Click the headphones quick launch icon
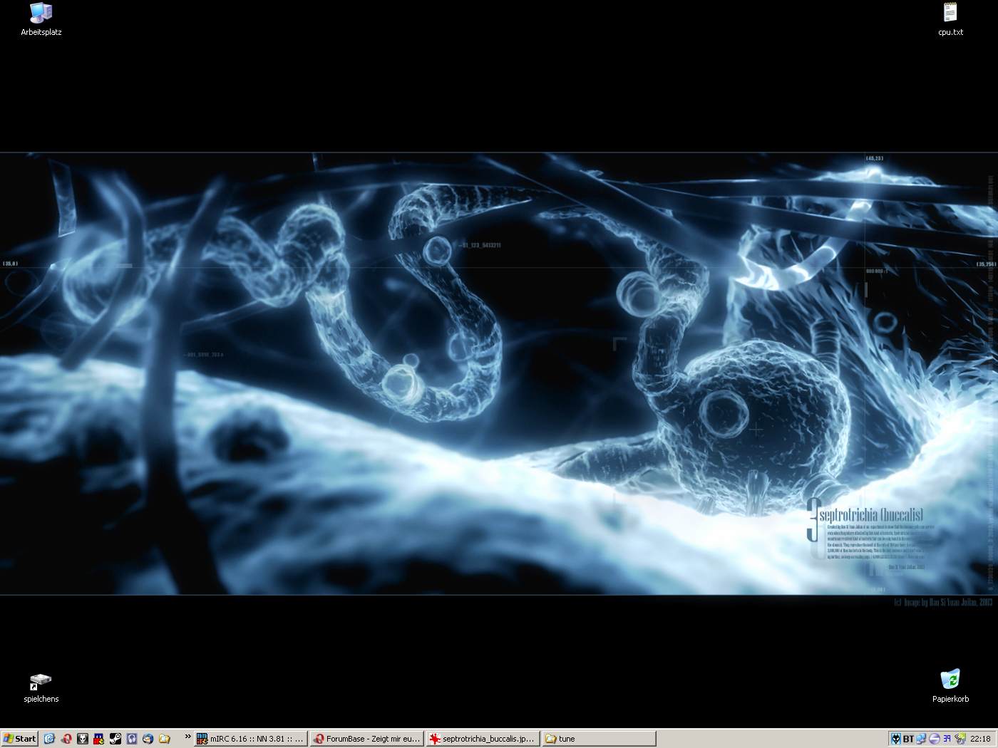The width and height of the screenshot is (998, 748). click(131, 739)
